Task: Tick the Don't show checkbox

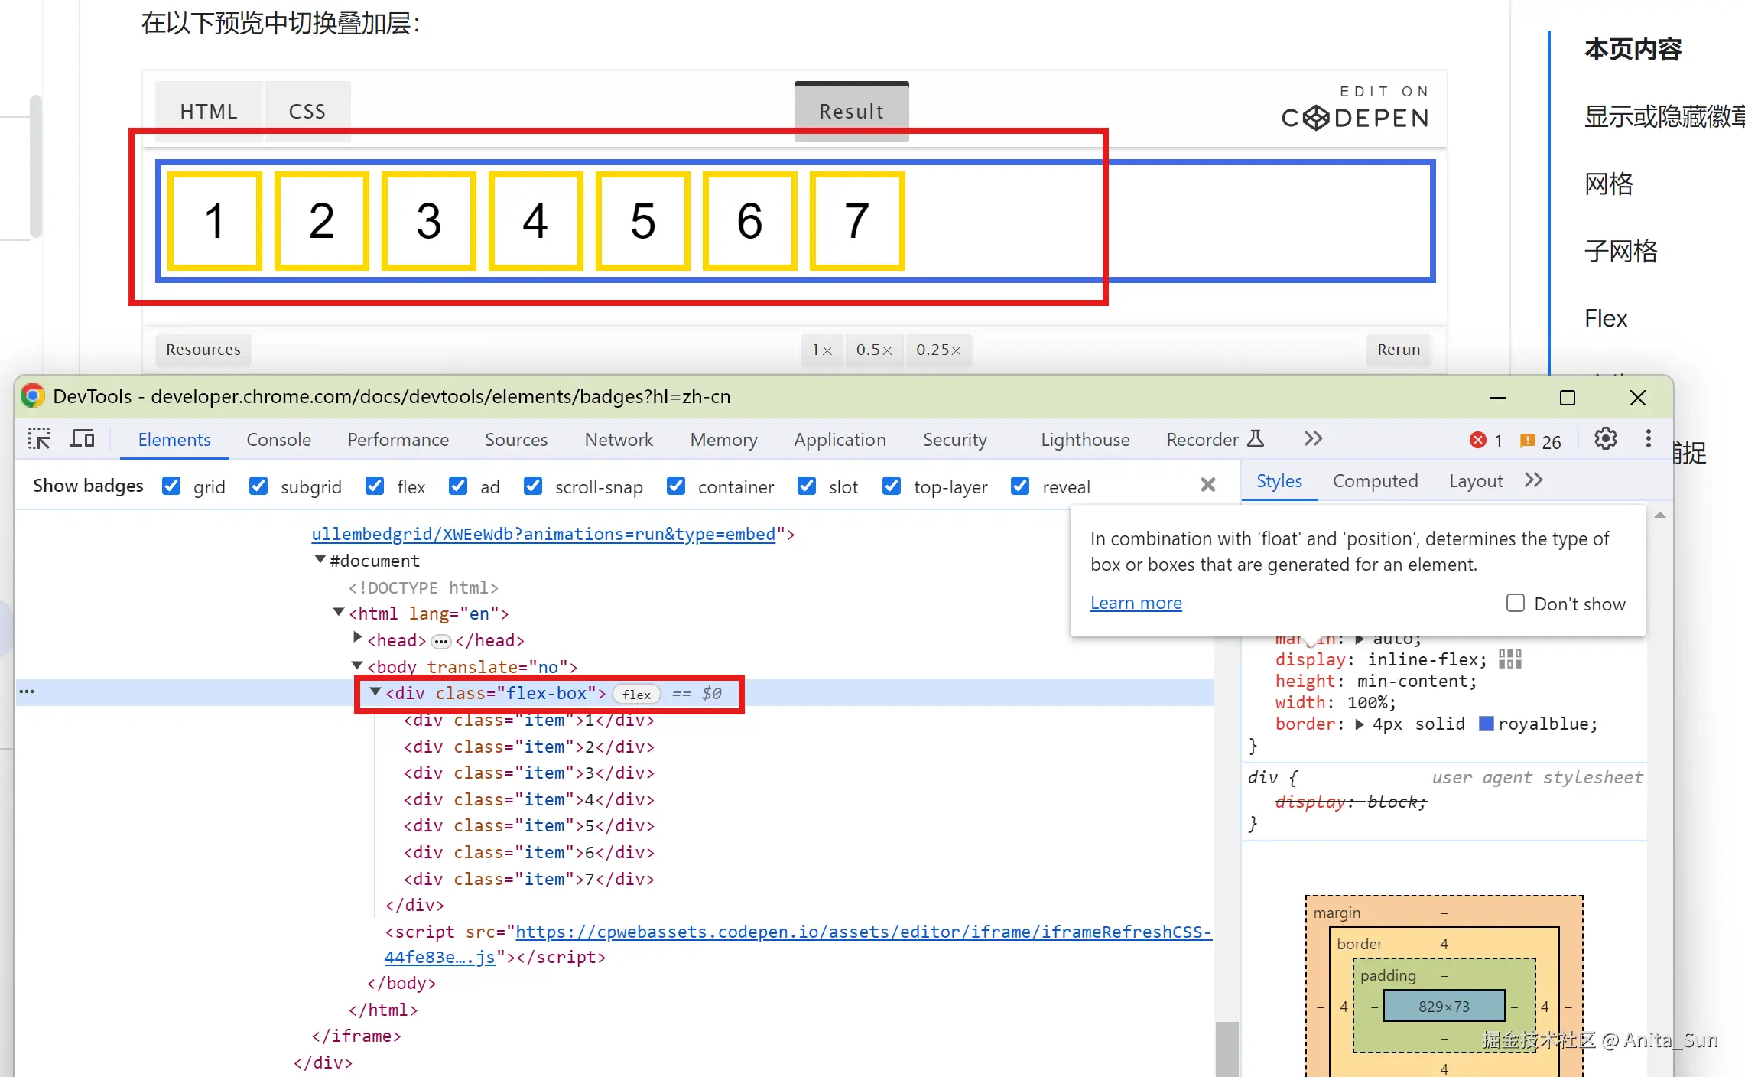Action: pyautogui.click(x=1515, y=604)
